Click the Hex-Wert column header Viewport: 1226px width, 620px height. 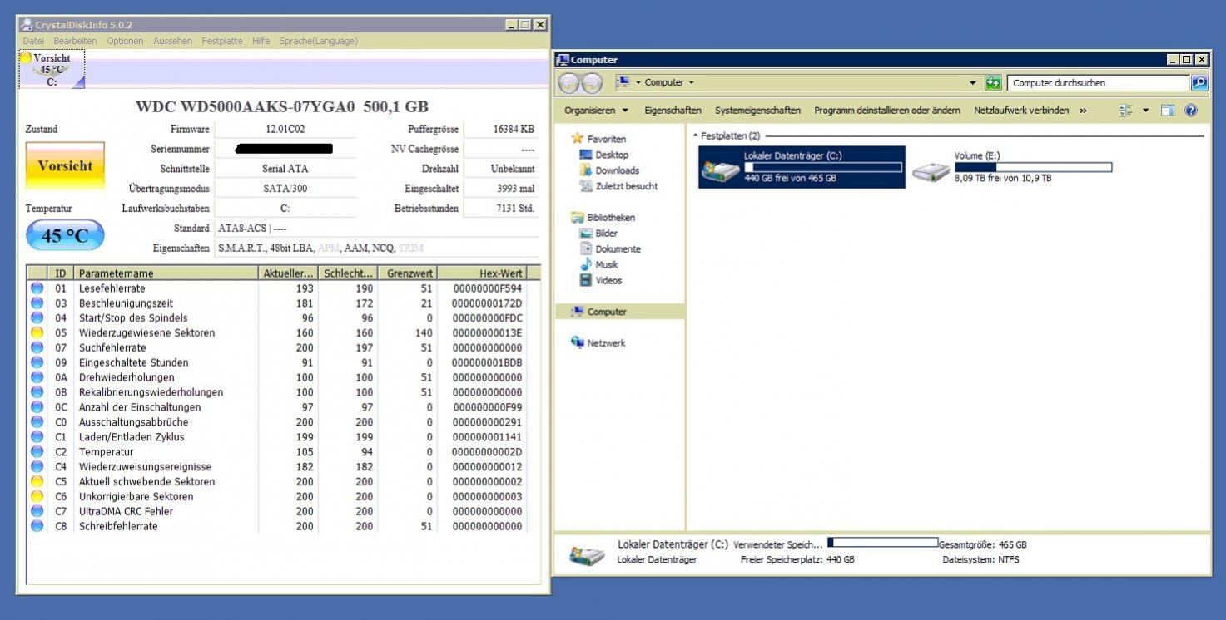point(483,273)
